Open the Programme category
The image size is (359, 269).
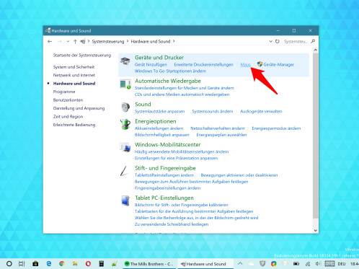[x=64, y=92]
